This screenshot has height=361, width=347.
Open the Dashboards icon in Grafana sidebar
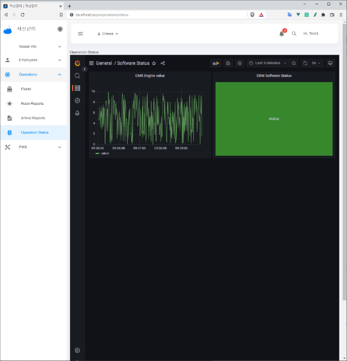click(x=77, y=88)
